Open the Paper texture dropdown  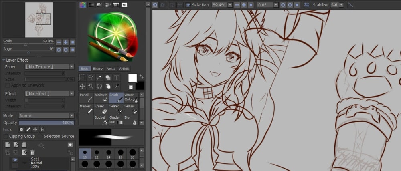point(50,67)
